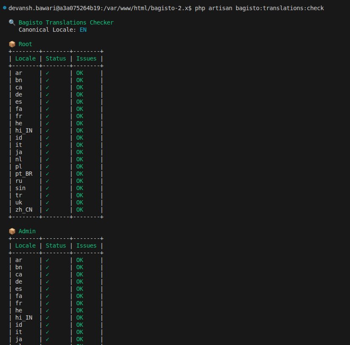
Task: Click the package emoji next to Root
Action: click(x=12, y=44)
